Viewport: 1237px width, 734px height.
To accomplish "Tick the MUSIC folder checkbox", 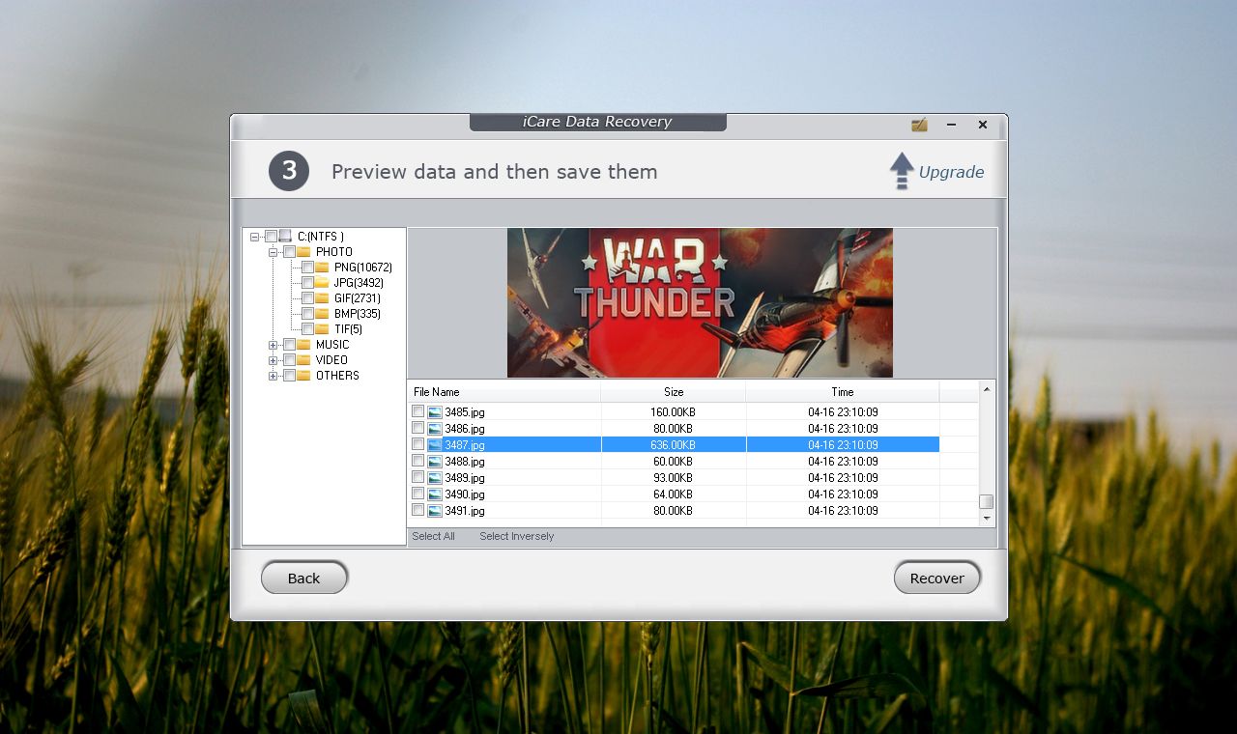I will (289, 344).
